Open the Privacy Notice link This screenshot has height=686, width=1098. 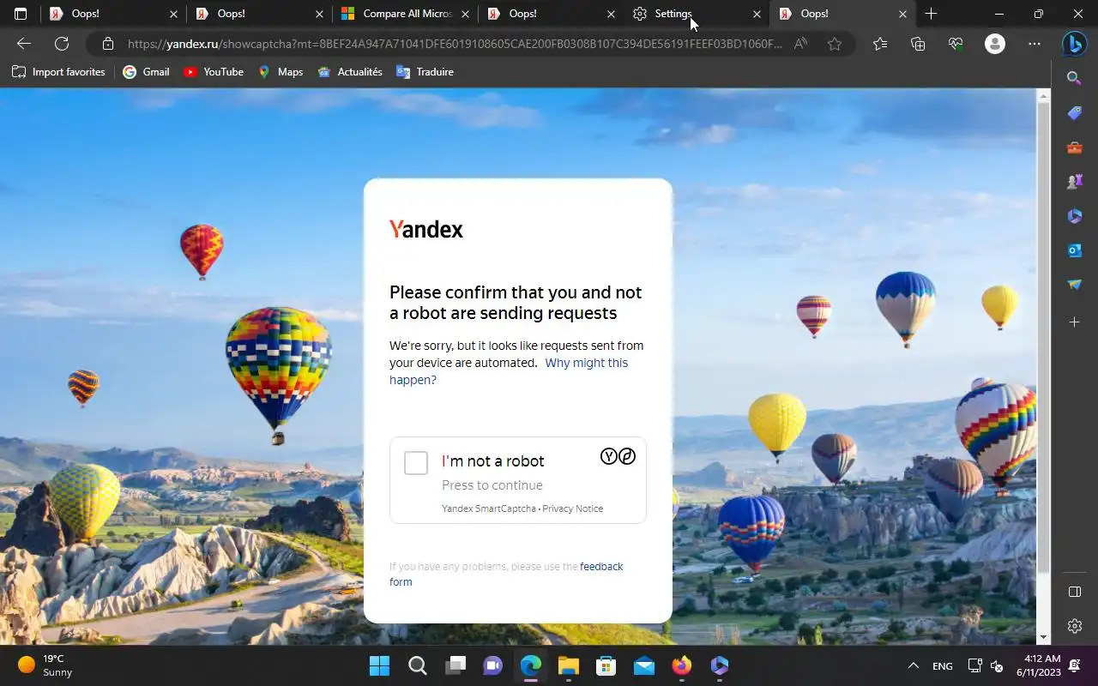pyautogui.click(x=572, y=508)
